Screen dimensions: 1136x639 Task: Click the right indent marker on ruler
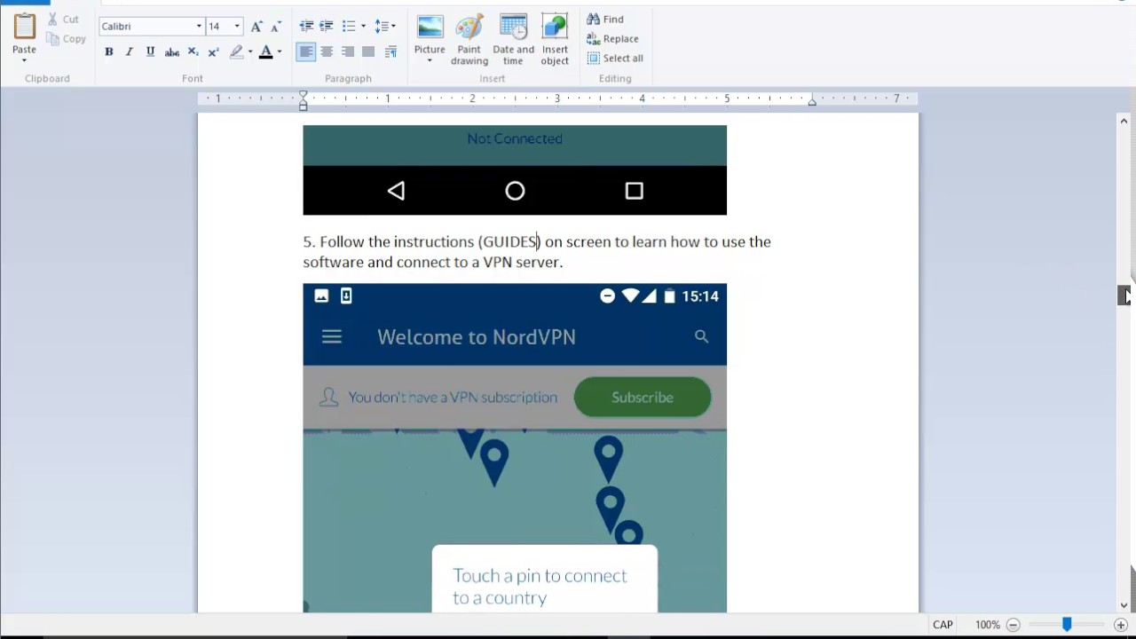(812, 103)
